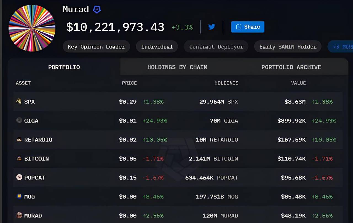The width and height of the screenshot is (353, 223).
Task: Click the +3.3% portfolio change
Action: pos(182,27)
